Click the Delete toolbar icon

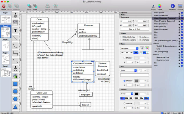(x=4, y=6)
